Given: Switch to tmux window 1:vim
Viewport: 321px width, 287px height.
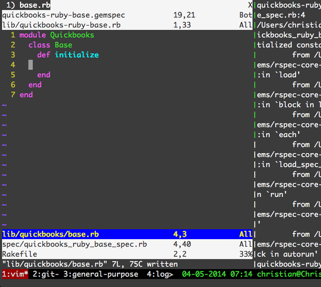Looking at the screenshot, I should [x=15, y=274].
